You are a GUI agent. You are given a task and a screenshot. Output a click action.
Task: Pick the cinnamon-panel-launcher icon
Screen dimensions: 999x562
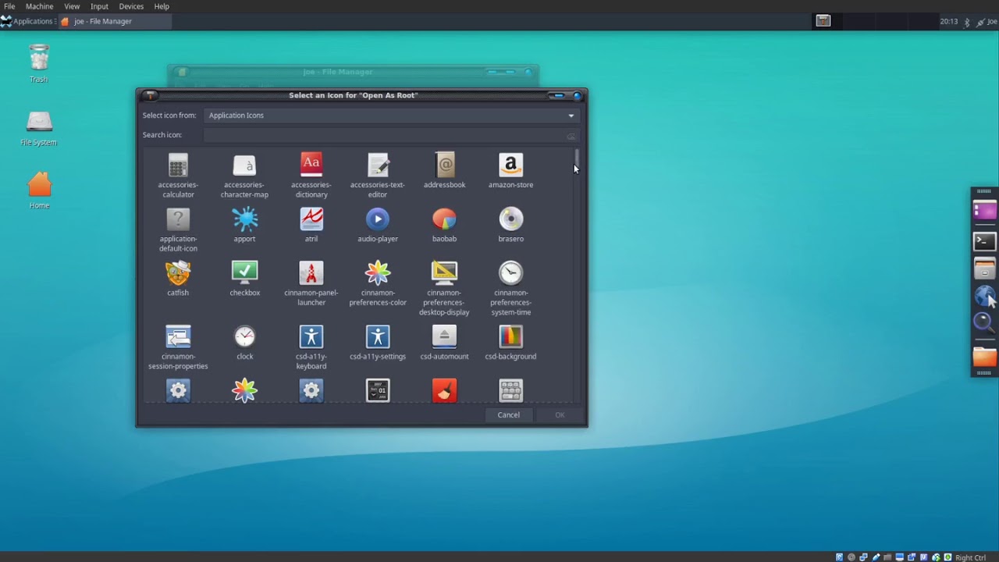tap(311, 273)
